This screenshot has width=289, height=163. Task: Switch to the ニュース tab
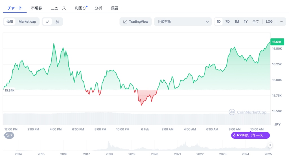coord(58,8)
